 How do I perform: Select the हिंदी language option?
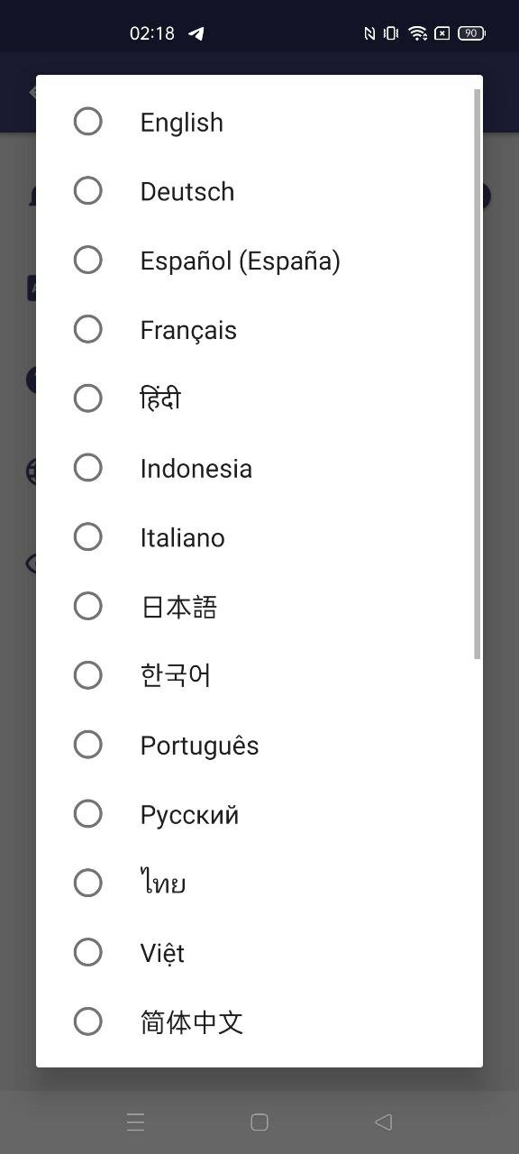pos(87,398)
